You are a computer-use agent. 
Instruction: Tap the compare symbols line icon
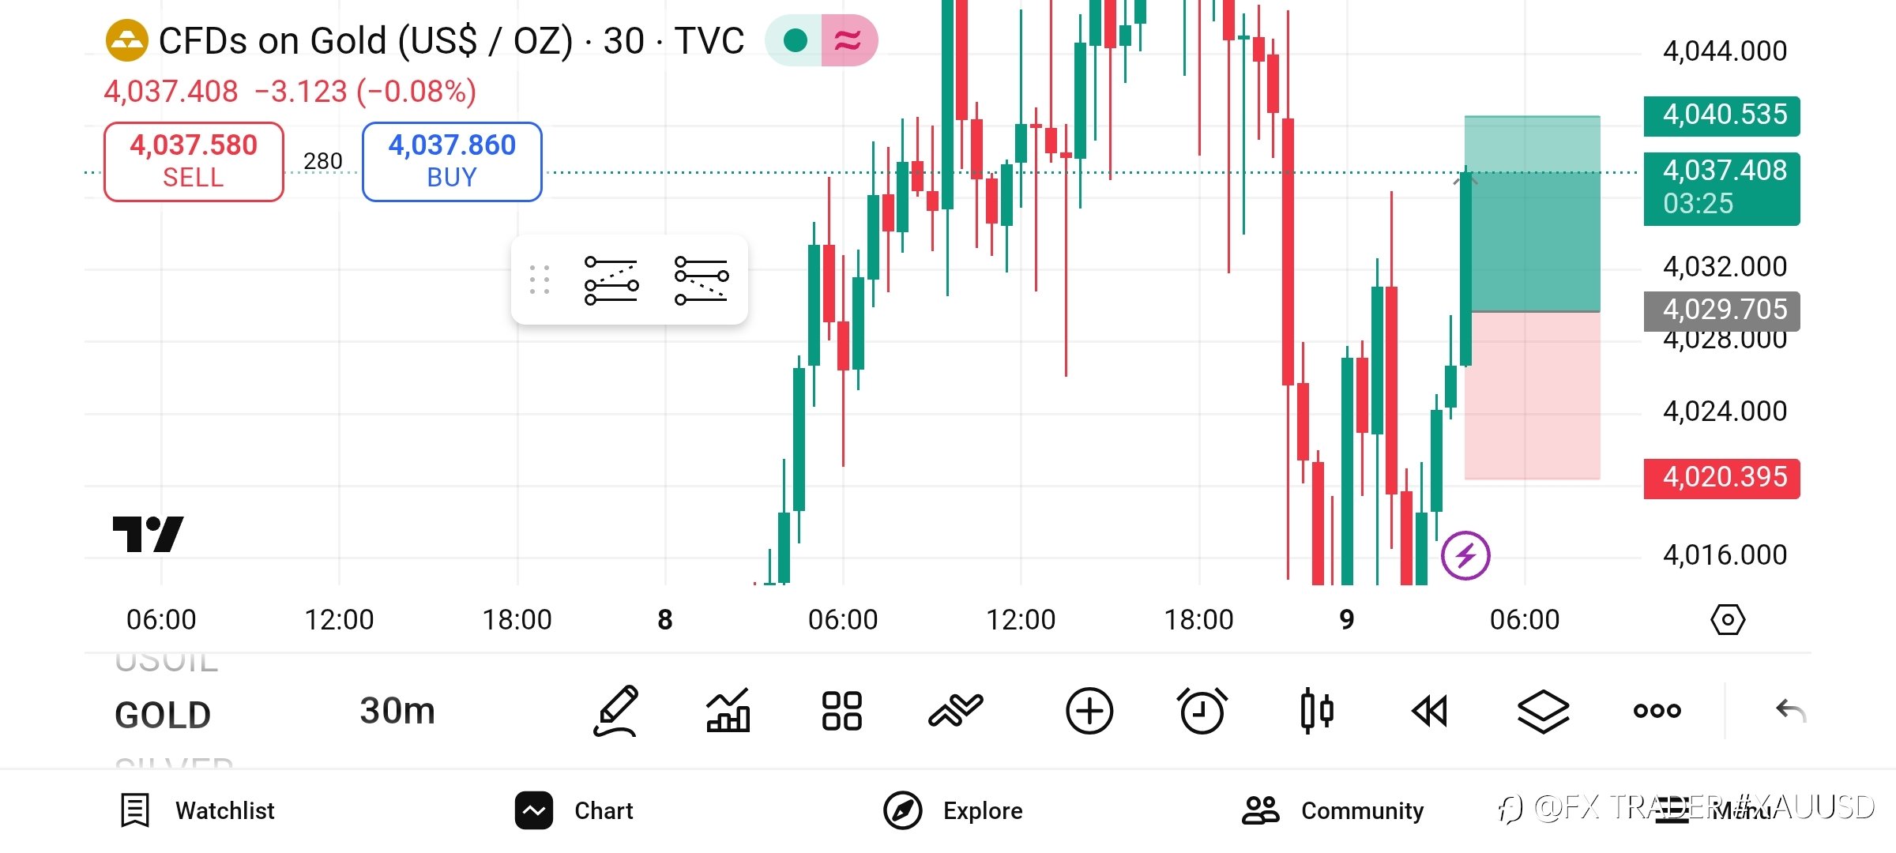coord(955,711)
